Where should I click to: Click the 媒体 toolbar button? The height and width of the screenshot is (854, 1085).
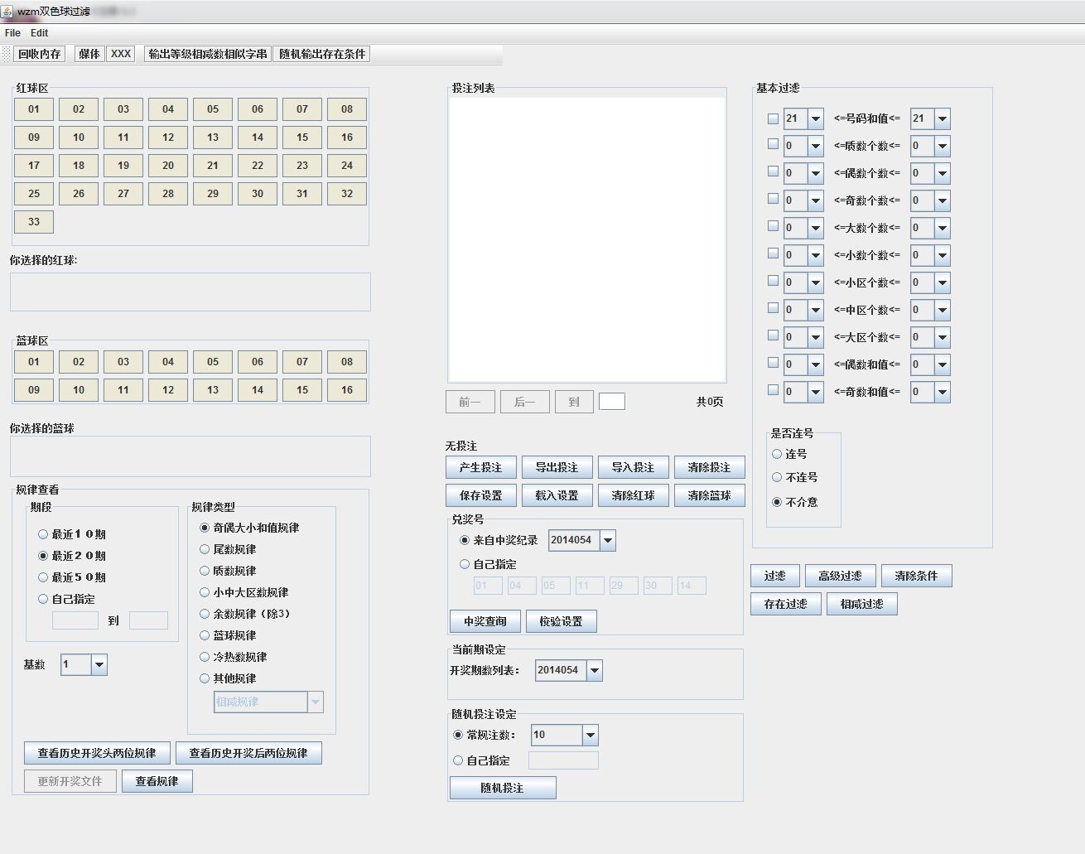89,54
